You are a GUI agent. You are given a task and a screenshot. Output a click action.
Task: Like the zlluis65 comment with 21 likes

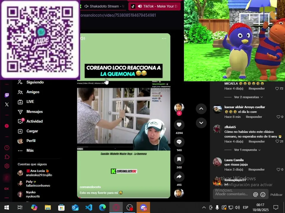tap(277, 141)
